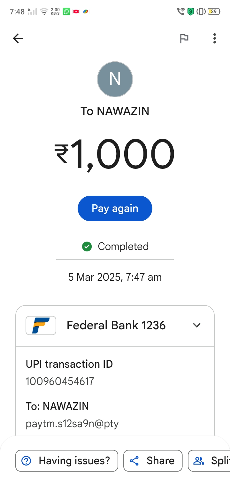Tap the ₹1,000 amount text
The height and width of the screenshot is (486, 230).
pyautogui.click(x=115, y=155)
